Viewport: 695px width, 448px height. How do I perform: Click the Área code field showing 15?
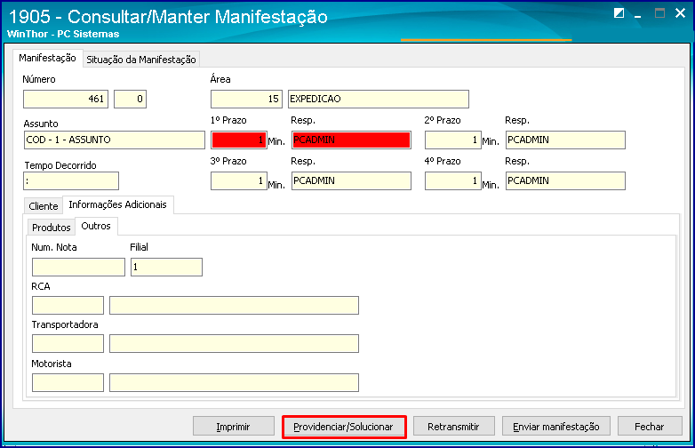pos(246,99)
